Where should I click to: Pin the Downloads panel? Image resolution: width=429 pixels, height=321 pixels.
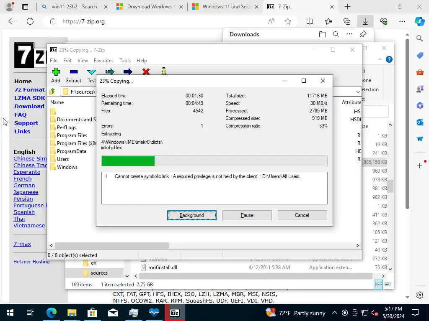(363, 34)
